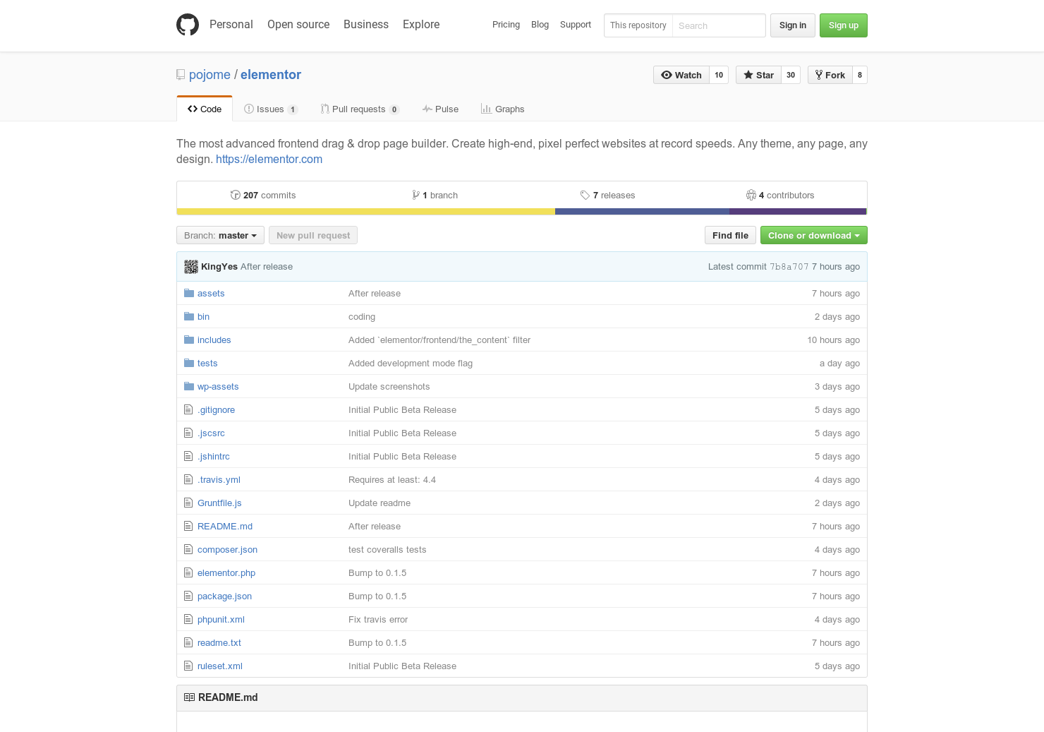Click the fork icon in the Fork button
1044x732 pixels.
point(820,75)
